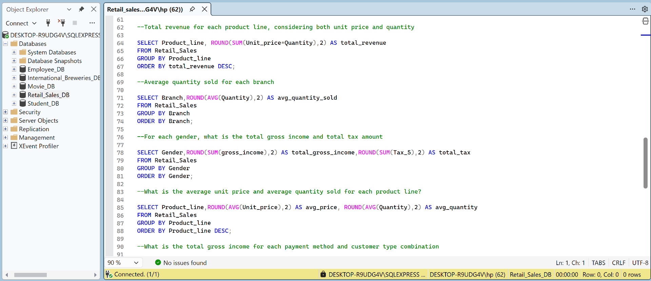Click Retail_Sales_DB in the status bar
The height and width of the screenshot is (281, 651).
530,275
